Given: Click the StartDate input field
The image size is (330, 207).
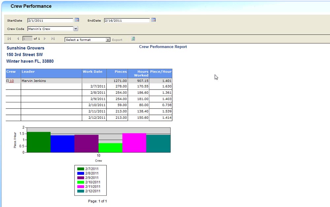Looking at the screenshot, I should point(50,20).
